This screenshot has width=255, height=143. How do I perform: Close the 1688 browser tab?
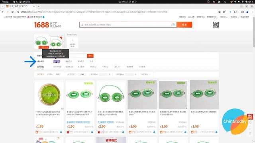(x=34, y=6)
